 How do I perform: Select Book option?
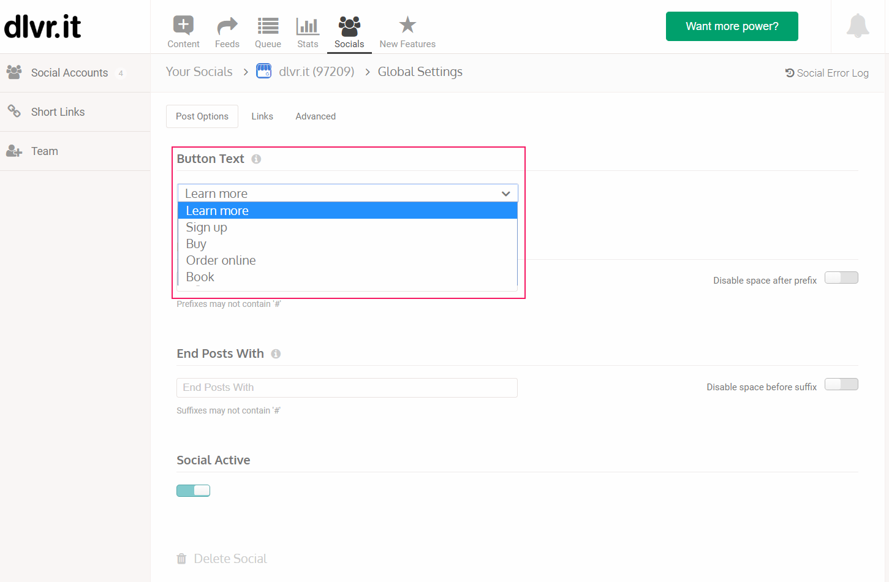pos(347,277)
